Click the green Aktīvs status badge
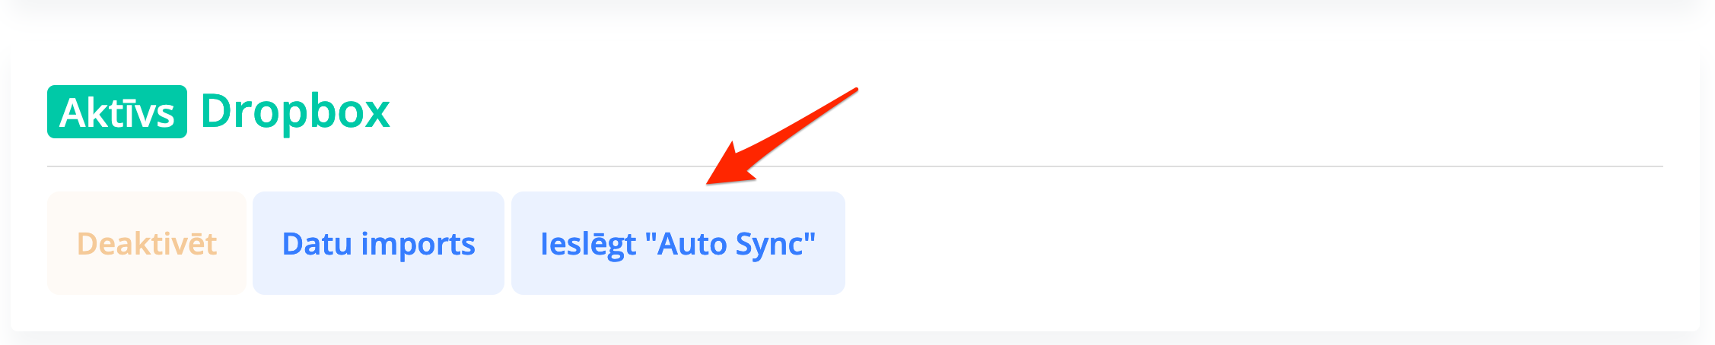The height and width of the screenshot is (345, 1715). pyautogui.click(x=117, y=112)
